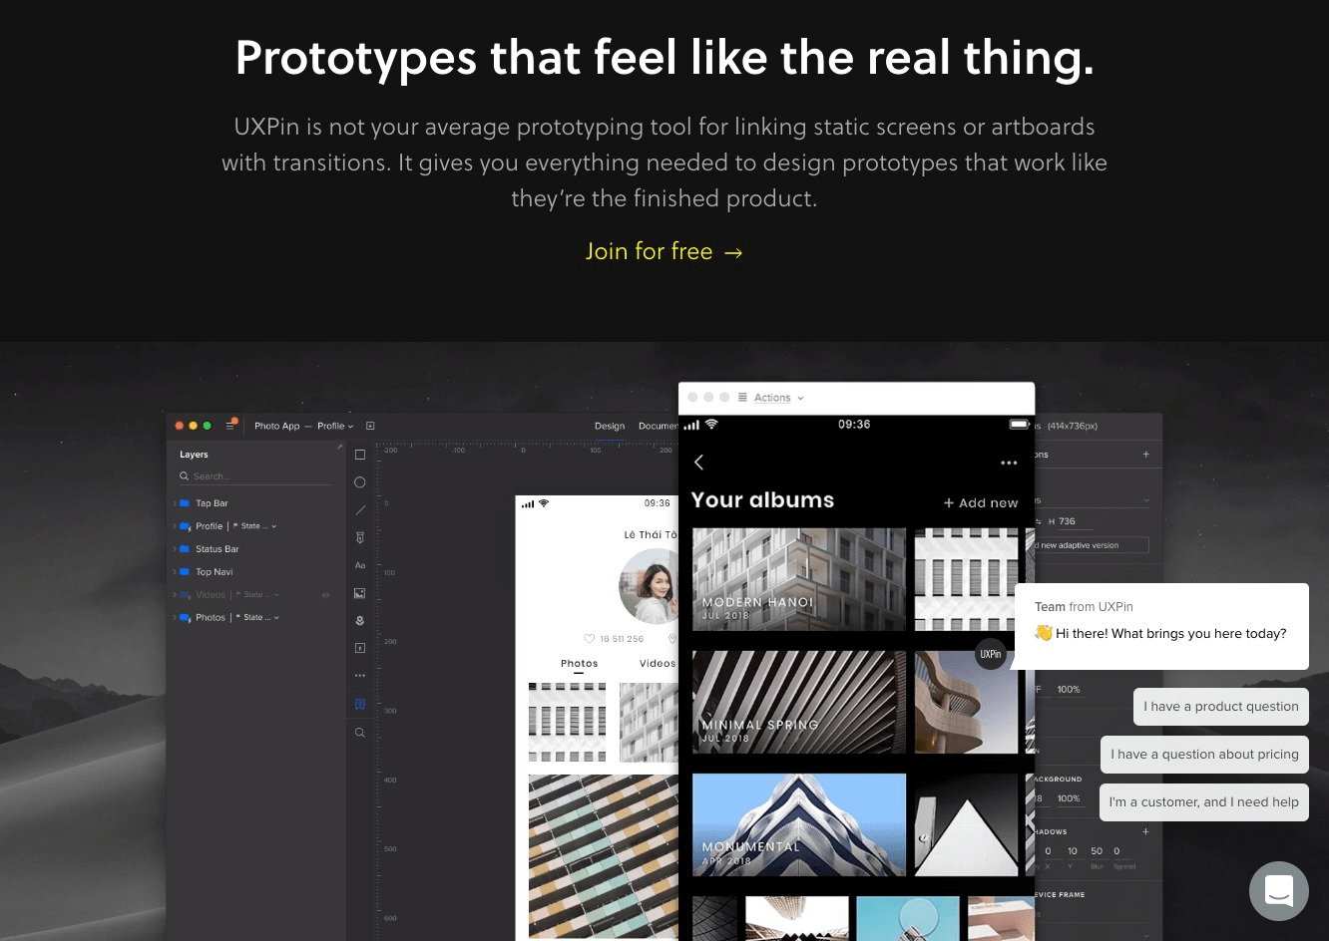Click the Layers search input field
1329x941 pixels.
tap(255, 476)
